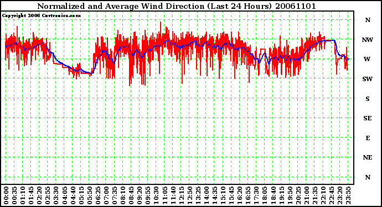The height and width of the screenshot is (207, 382).
Task: Click the S direction label
Action: click(x=368, y=99)
